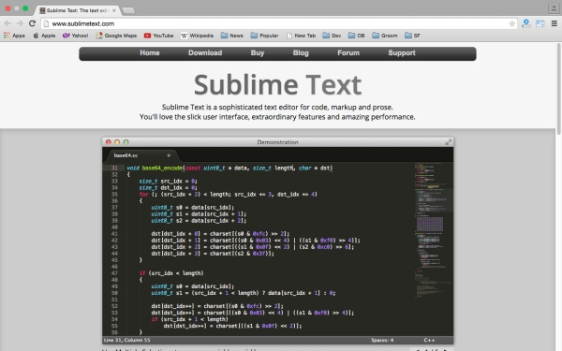Click the Sublime Text page heading
Screen dimensions: 562x351
278,85
